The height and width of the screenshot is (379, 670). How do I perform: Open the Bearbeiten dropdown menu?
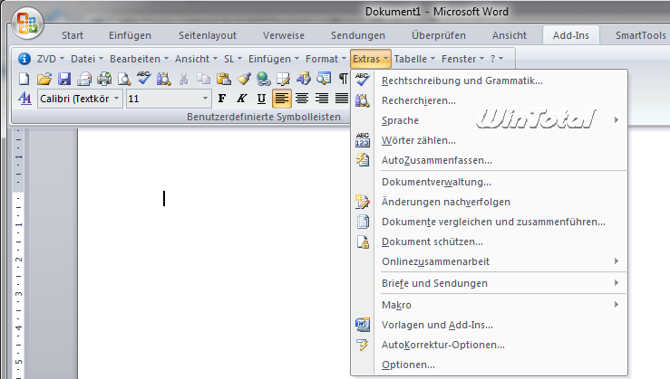point(140,59)
